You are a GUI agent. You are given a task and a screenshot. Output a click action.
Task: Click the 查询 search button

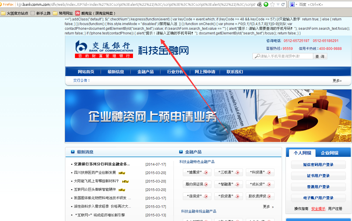[320, 56]
